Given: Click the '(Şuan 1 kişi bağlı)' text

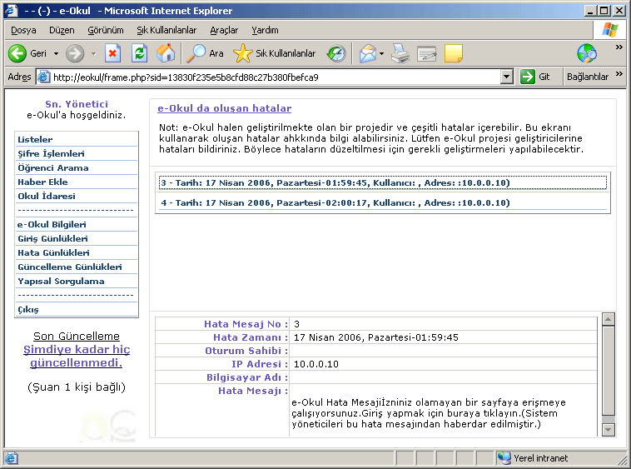Looking at the screenshot, I should click(77, 387).
